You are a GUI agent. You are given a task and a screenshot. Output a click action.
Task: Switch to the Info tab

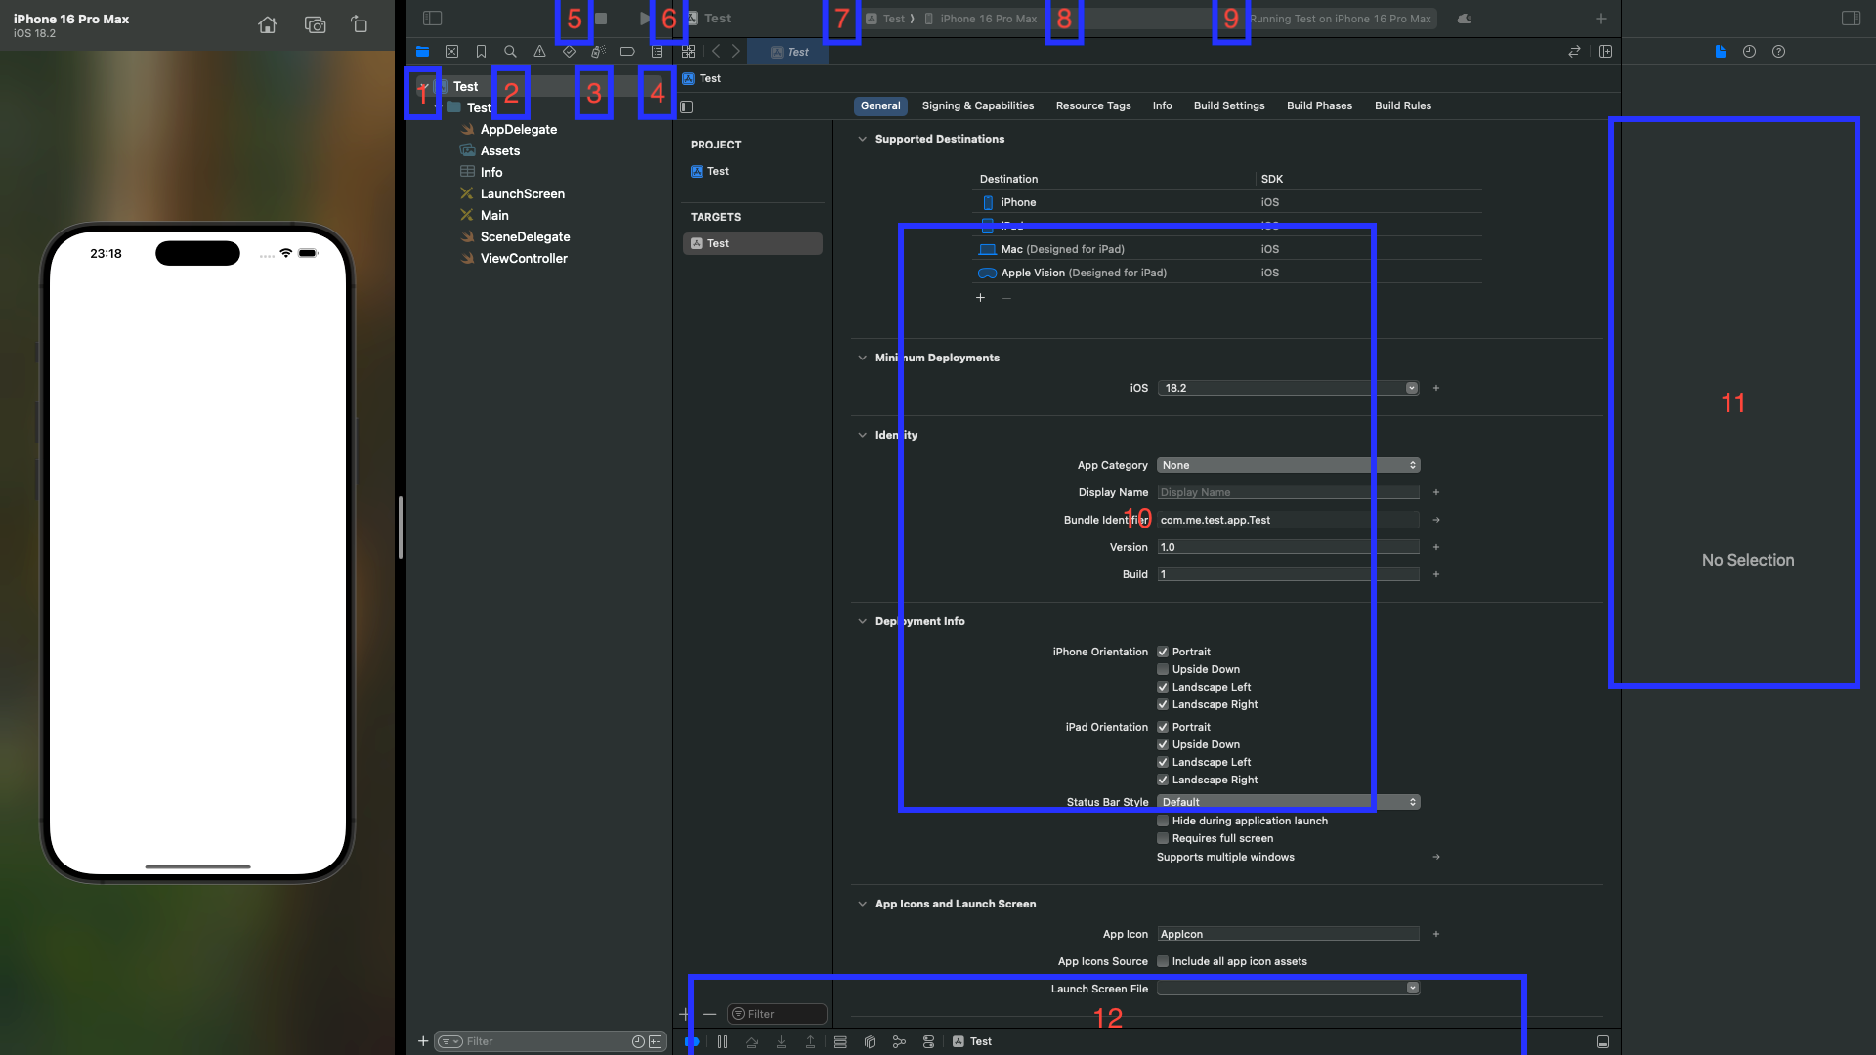[x=1162, y=105]
